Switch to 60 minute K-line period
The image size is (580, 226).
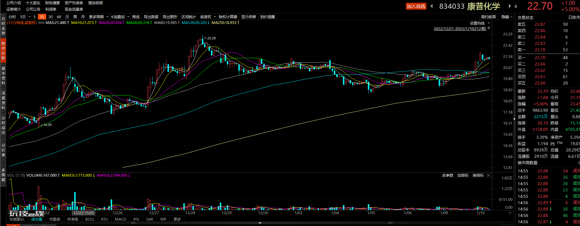coord(59,17)
